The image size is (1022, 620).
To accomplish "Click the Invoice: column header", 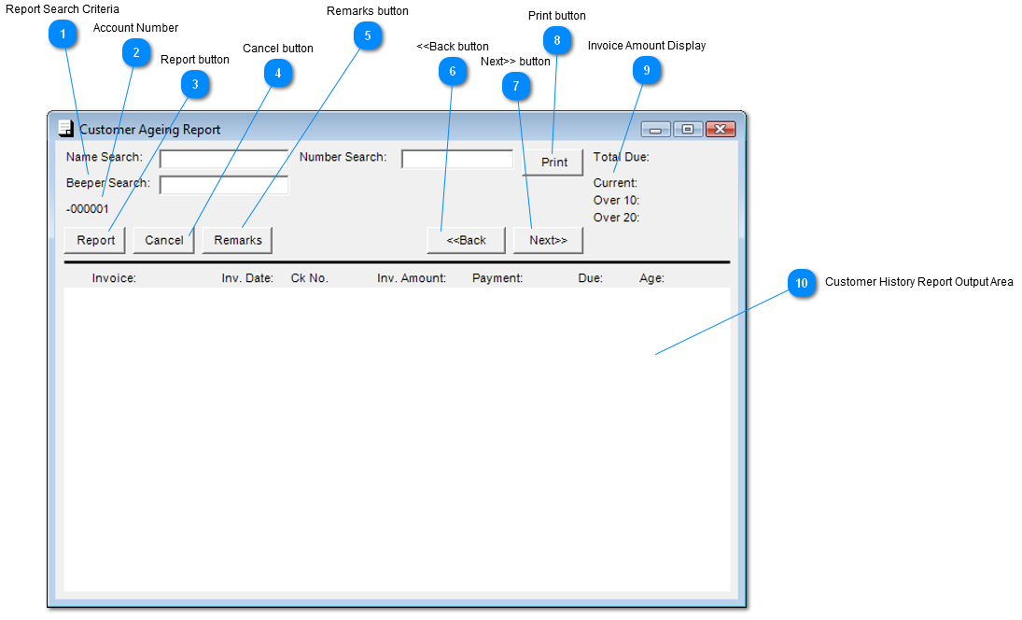I will 114,277.
